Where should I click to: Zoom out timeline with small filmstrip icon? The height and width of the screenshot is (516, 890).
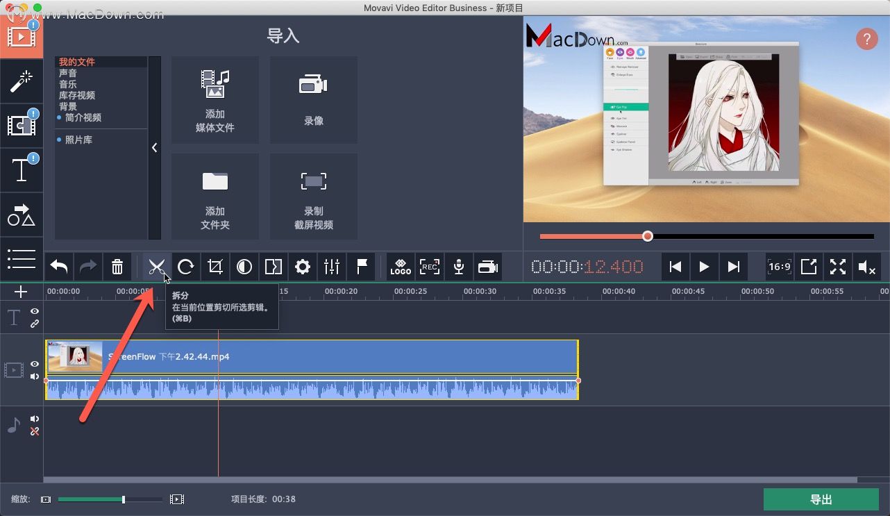[46, 499]
